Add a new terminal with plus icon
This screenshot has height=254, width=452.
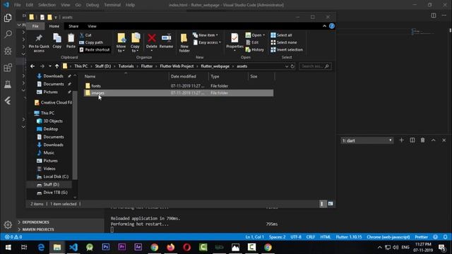[401, 140]
